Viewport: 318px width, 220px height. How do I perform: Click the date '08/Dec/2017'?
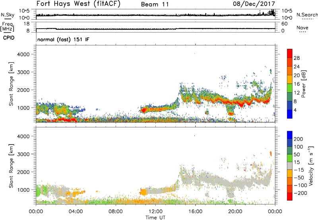click(254, 4)
